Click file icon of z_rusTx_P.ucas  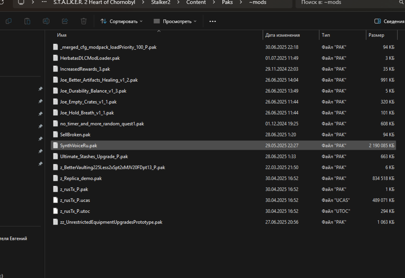(x=56, y=200)
